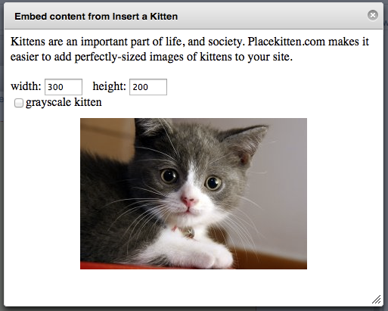
Task: Close the Insert a Kitten dialog
Action: pos(373,15)
